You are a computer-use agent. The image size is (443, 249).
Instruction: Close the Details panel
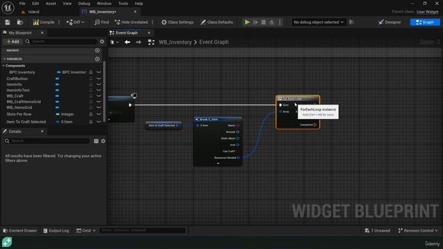tap(42, 131)
